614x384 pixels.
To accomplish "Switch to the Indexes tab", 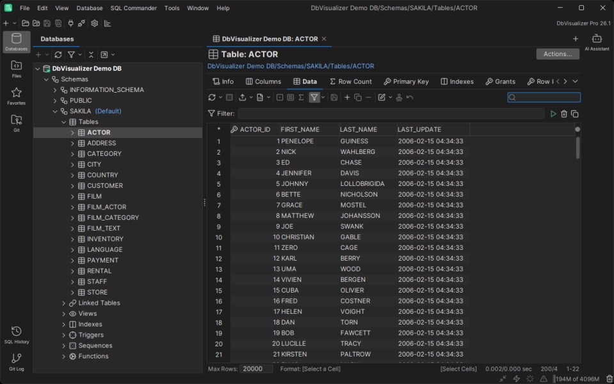I will pyautogui.click(x=457, y=81).
